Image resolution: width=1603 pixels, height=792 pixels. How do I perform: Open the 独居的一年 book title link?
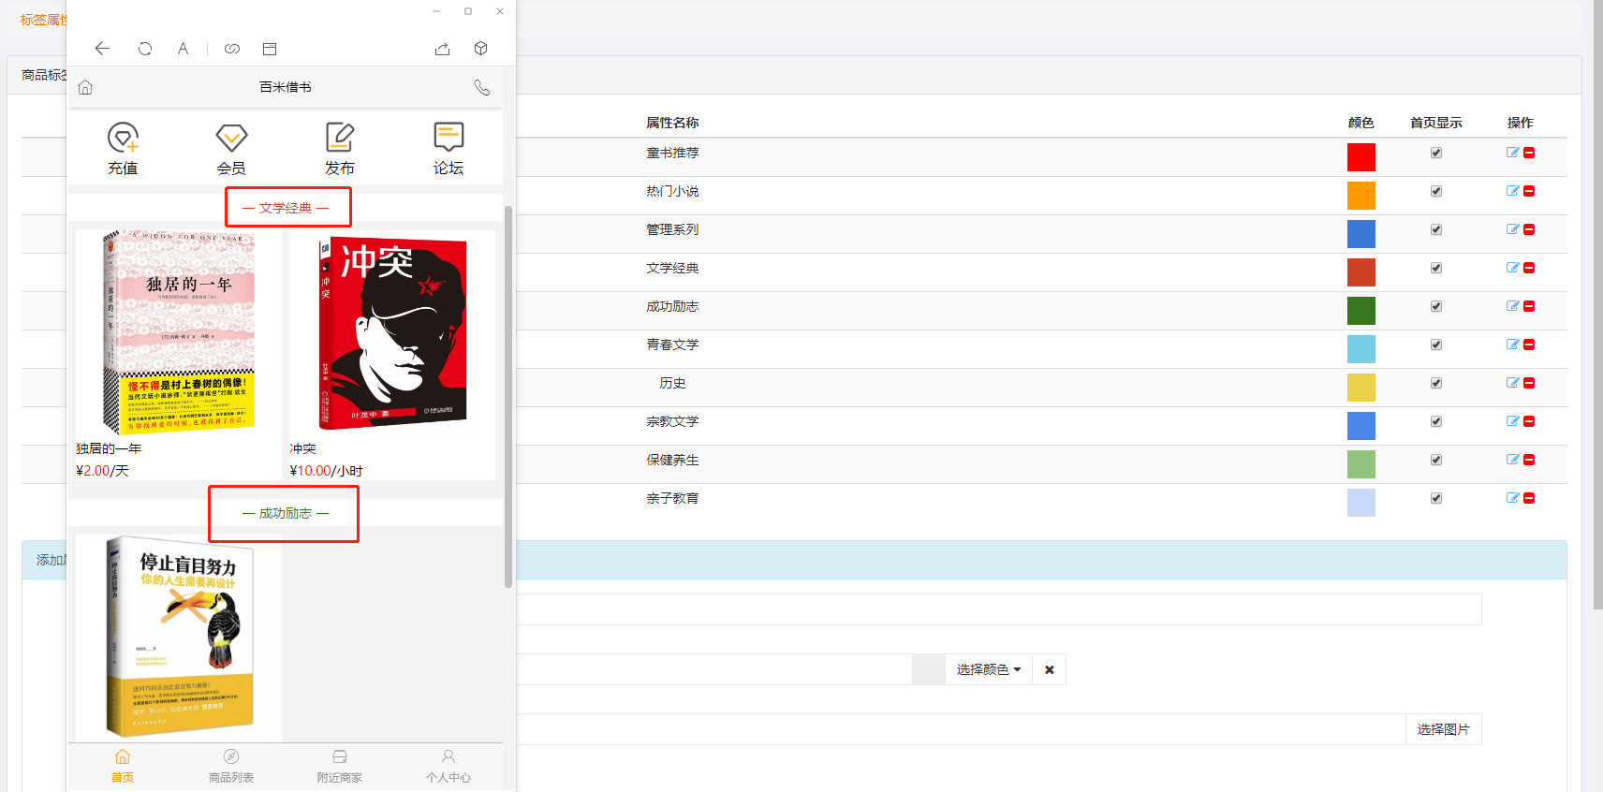click(x=109, y=448)
